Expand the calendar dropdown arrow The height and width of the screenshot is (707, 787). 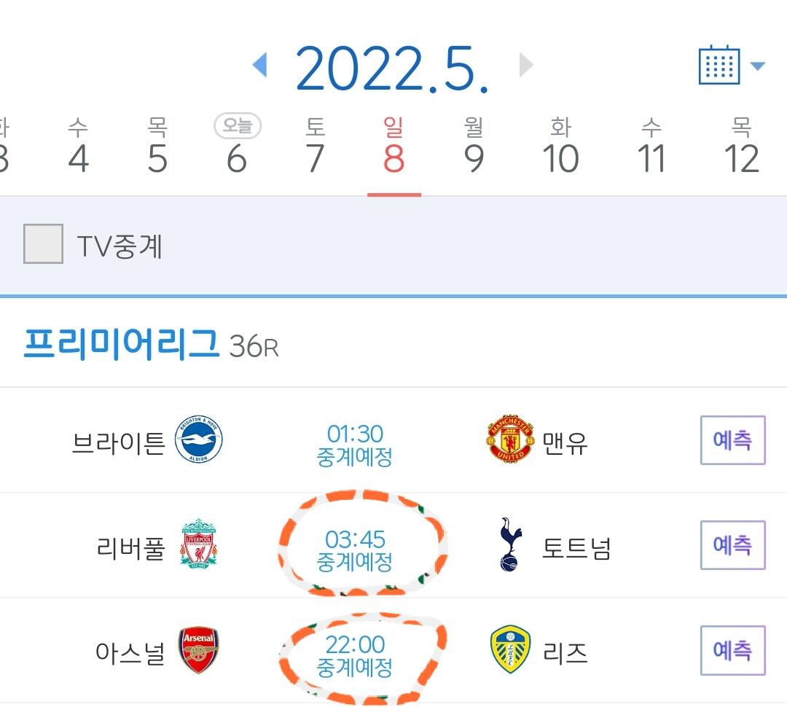[758, 66]
